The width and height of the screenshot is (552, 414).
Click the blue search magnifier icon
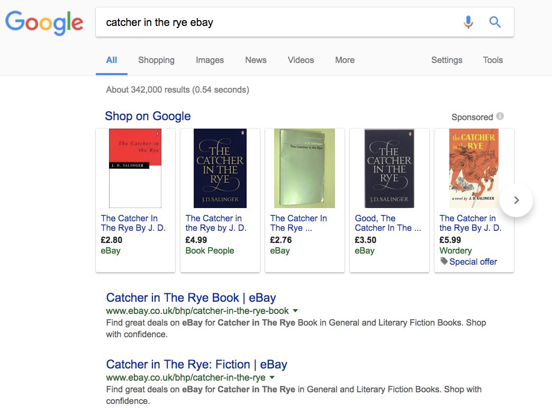(495, 22)
